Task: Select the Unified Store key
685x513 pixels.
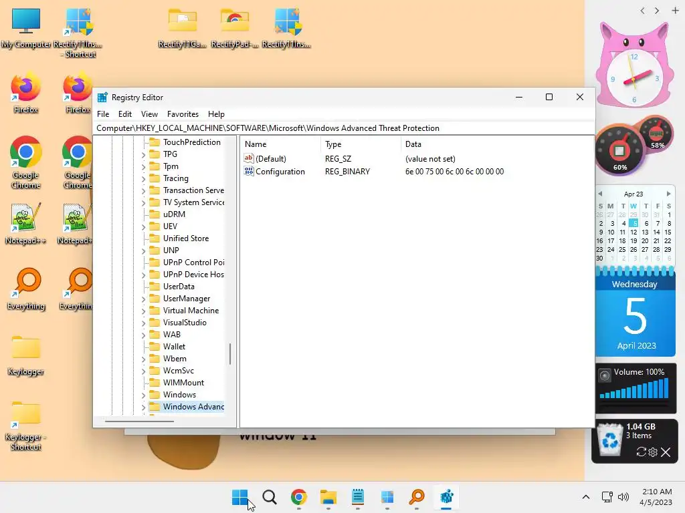Action: click(186, 238)
